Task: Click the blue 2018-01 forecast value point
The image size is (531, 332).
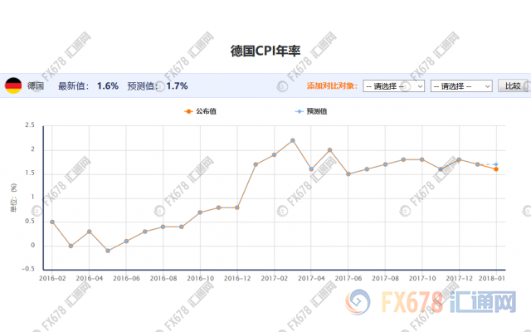Action: tap(496, 164)
